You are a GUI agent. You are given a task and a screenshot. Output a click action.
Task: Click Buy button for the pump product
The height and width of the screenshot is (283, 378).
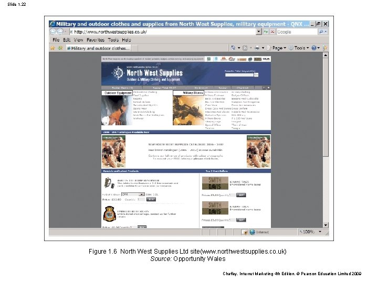pos(151,200)
